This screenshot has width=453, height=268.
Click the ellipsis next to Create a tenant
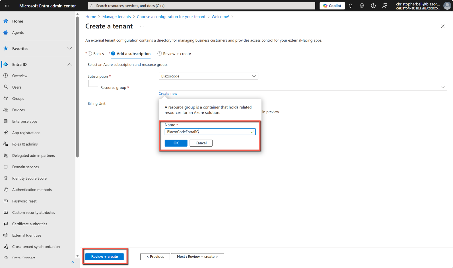click(x=142, y=26)
